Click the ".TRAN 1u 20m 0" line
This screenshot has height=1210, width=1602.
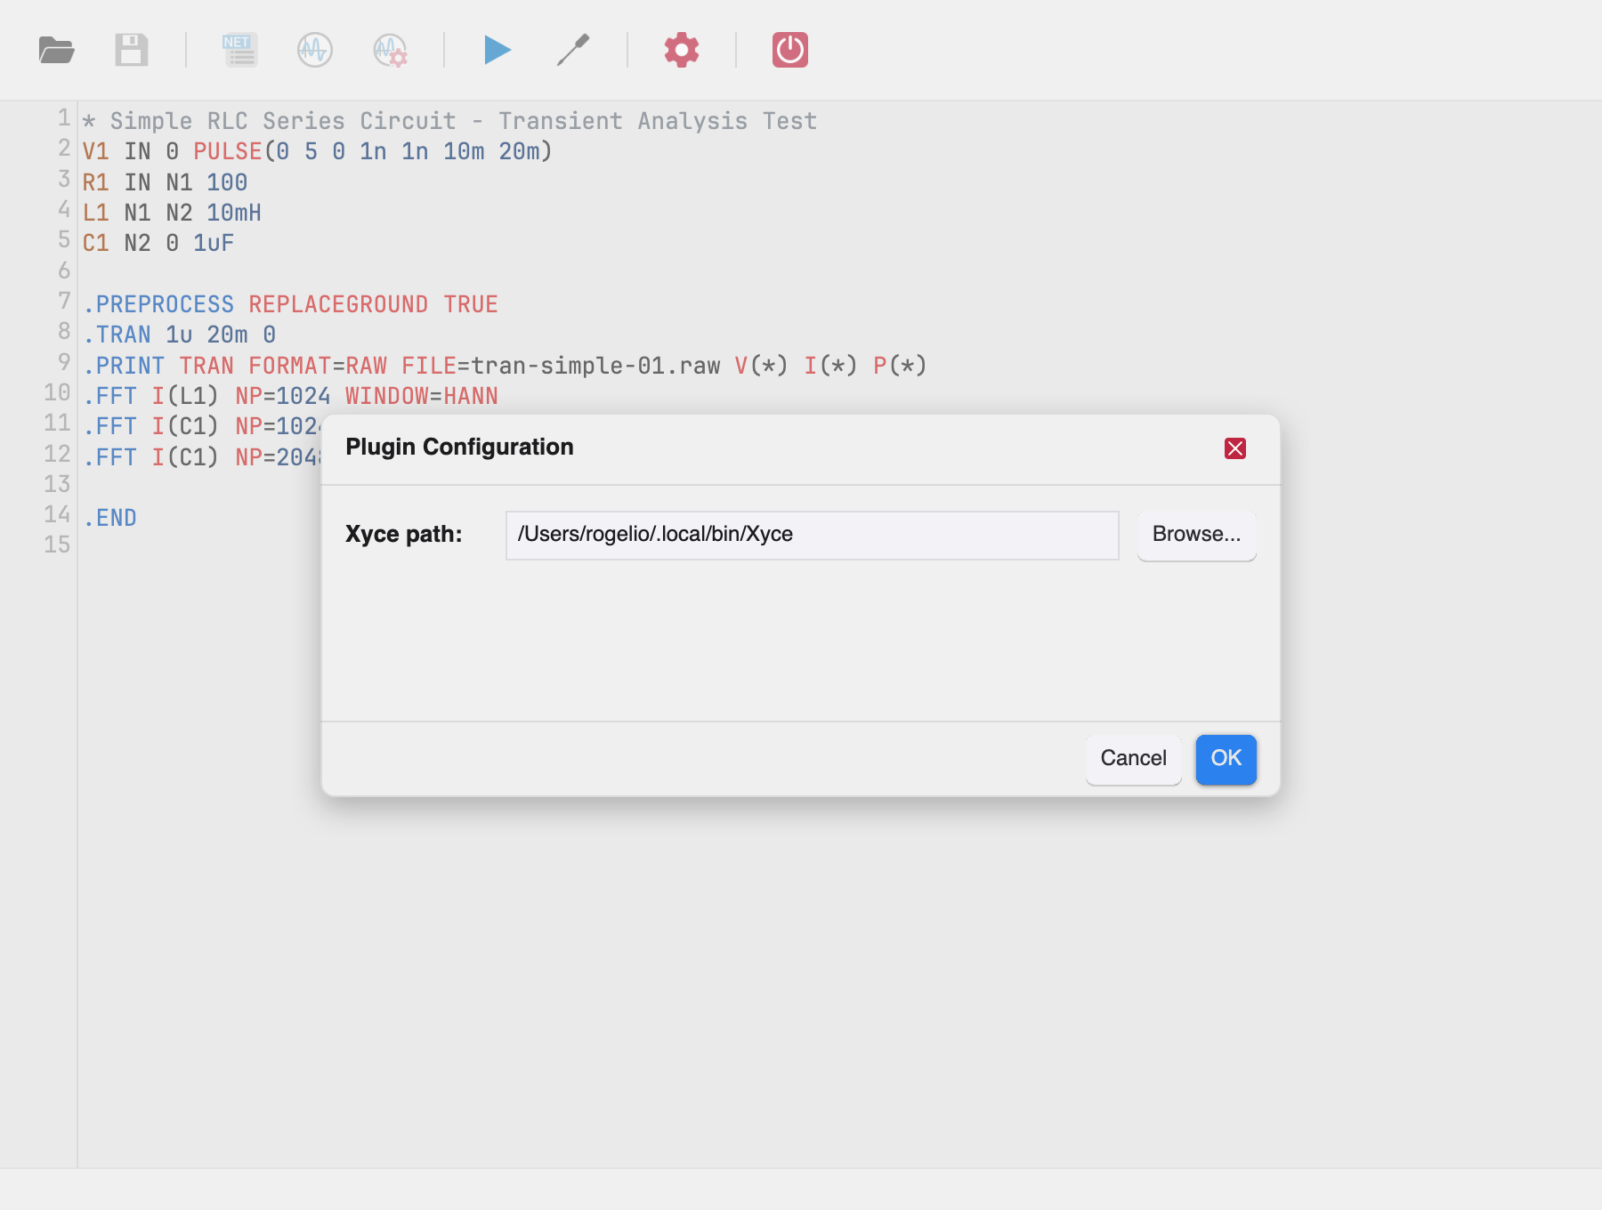pyautogui.click(x=180, y=335)
